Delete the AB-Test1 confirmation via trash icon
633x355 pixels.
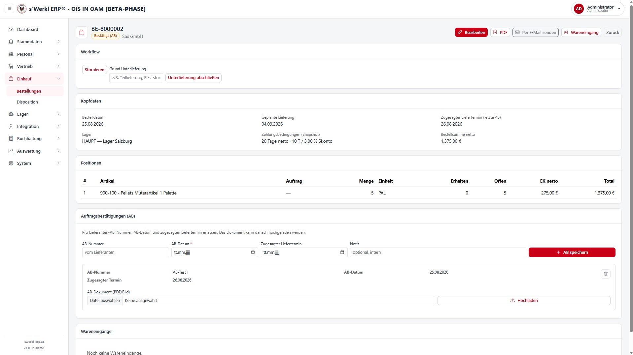pos(606,274)
